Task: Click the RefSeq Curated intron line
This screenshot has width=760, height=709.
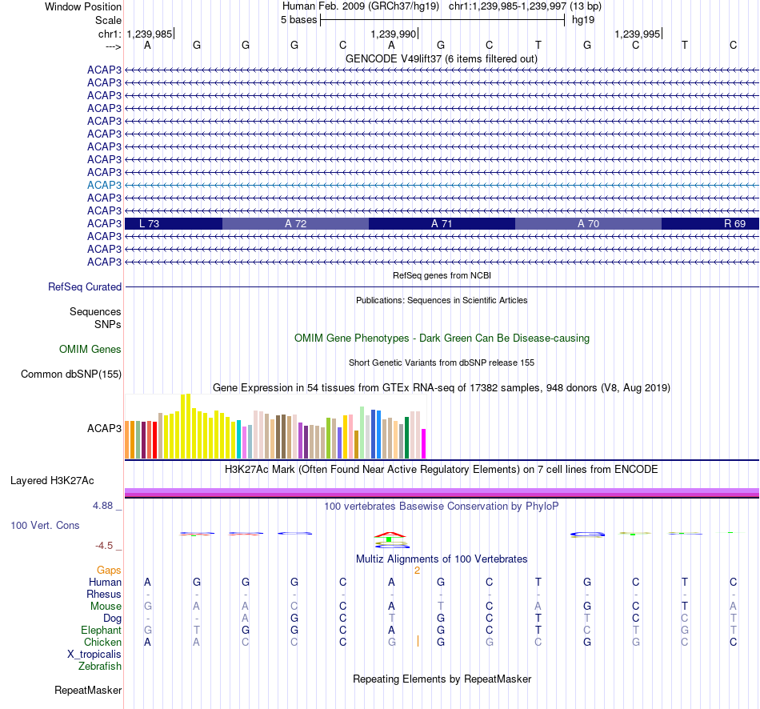Action: coord(442,286)
